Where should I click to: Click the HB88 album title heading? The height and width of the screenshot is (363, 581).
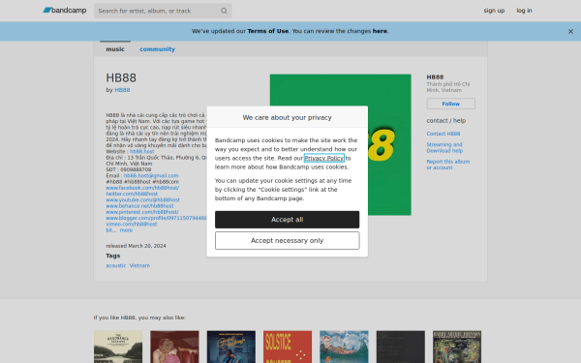coord(121,77)
